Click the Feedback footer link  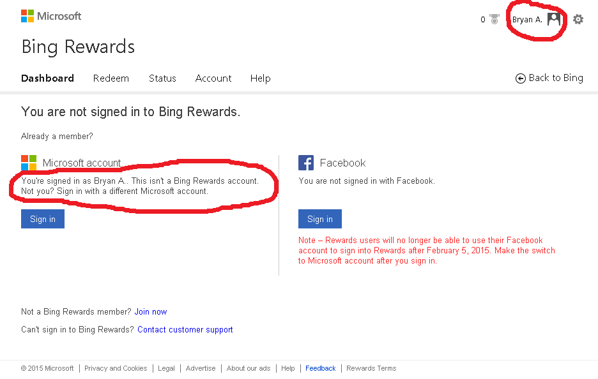coord(321,368)
